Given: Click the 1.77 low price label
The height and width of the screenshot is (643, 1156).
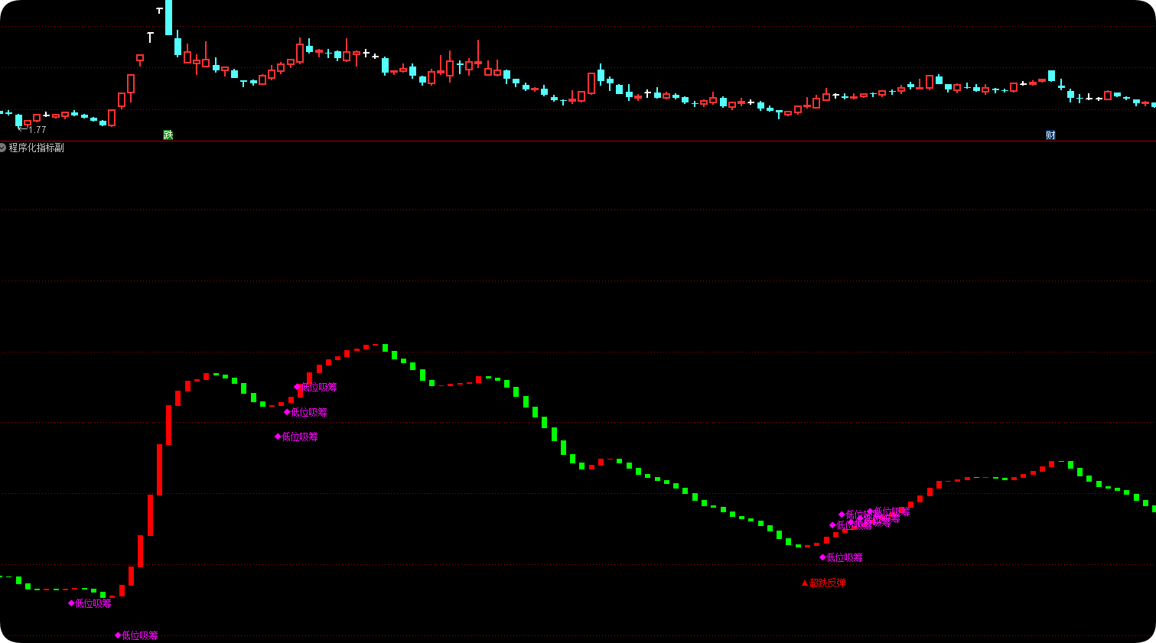Looking at the screenshot, I should point(32,130).
